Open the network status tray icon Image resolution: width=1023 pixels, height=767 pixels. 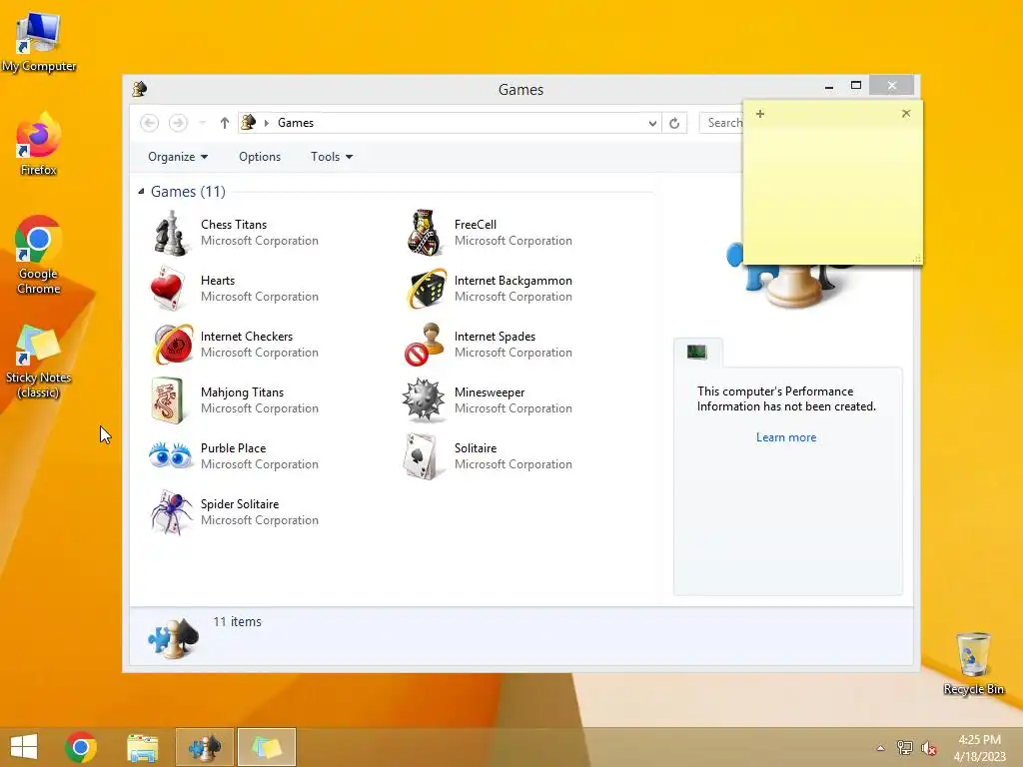pos(905,748)
